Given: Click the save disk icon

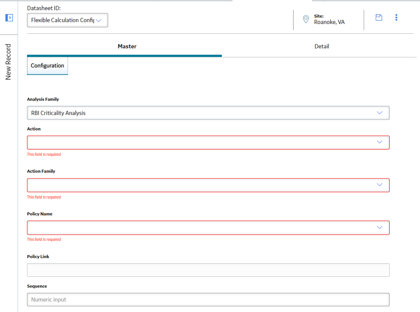Looking at the screenshot, I should (379, 18).
